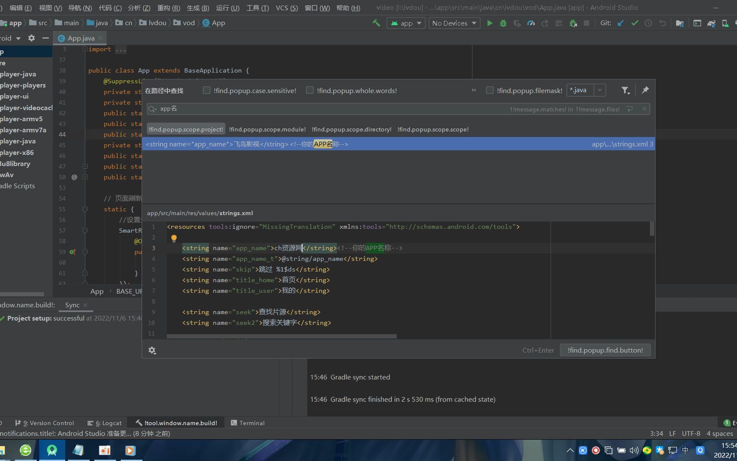The width and height of the screenshot is (737, 461).
Task: Click filter funnel icon in find popup
Action: tap(625, 90)
